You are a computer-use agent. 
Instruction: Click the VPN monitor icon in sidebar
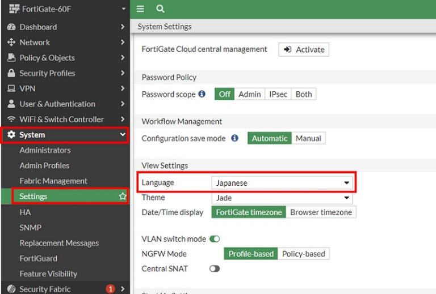pos(11,88)
